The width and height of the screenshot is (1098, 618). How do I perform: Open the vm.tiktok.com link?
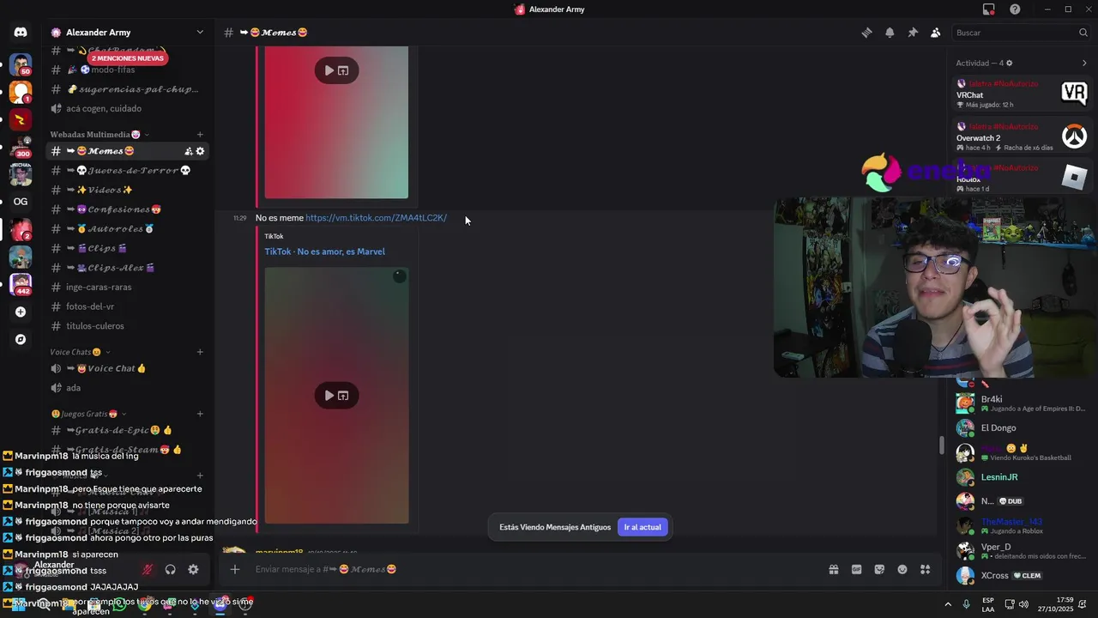click(x=376, y=218)
